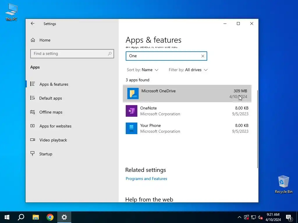This screenshot has height=223, width=298.
Task: Click in the Find a setting box
Action: 72,54
